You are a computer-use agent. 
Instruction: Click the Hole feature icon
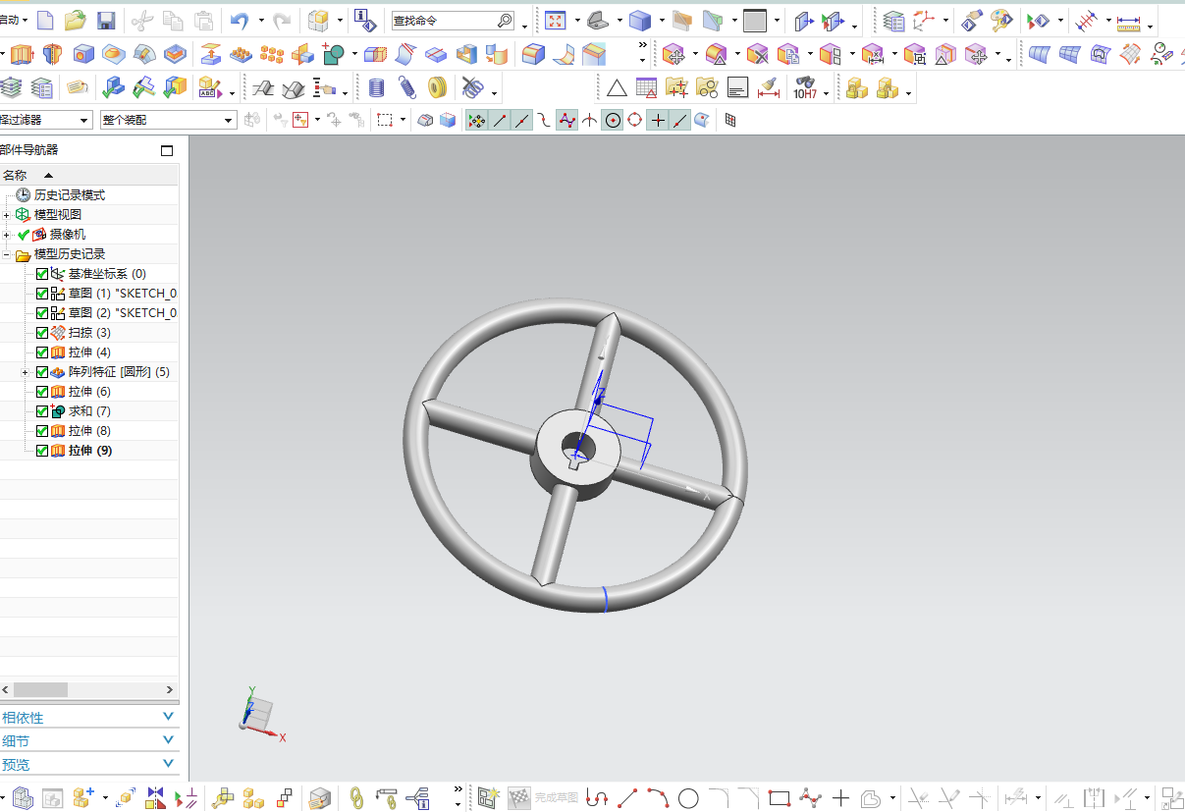click(x=83, y=55)
